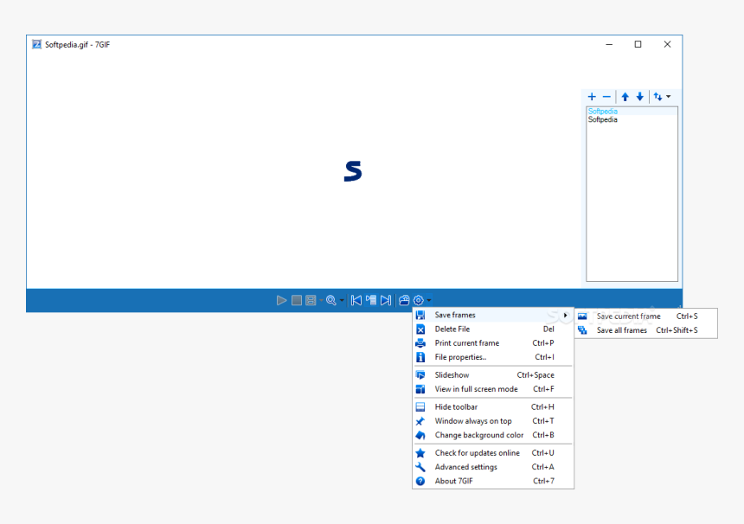Viewport: 744px width, 524px height.
Task: Open the Save frames submenu
Action: [x=493, y=315]
